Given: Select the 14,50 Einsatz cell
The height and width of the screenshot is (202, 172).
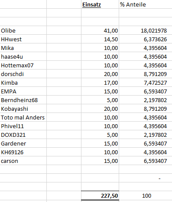Looking at the screenshot, I should (100, 39).
